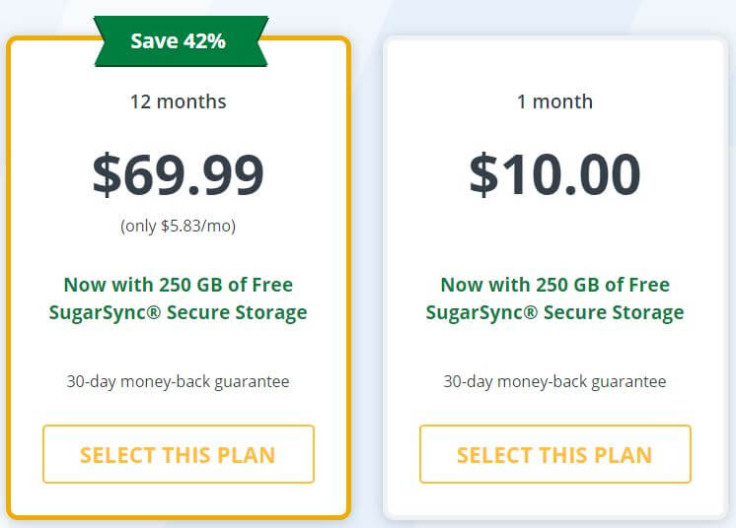Screen dimensions: 736x528
Task: Select the 12 months plan button
Action: pos(179,454)
